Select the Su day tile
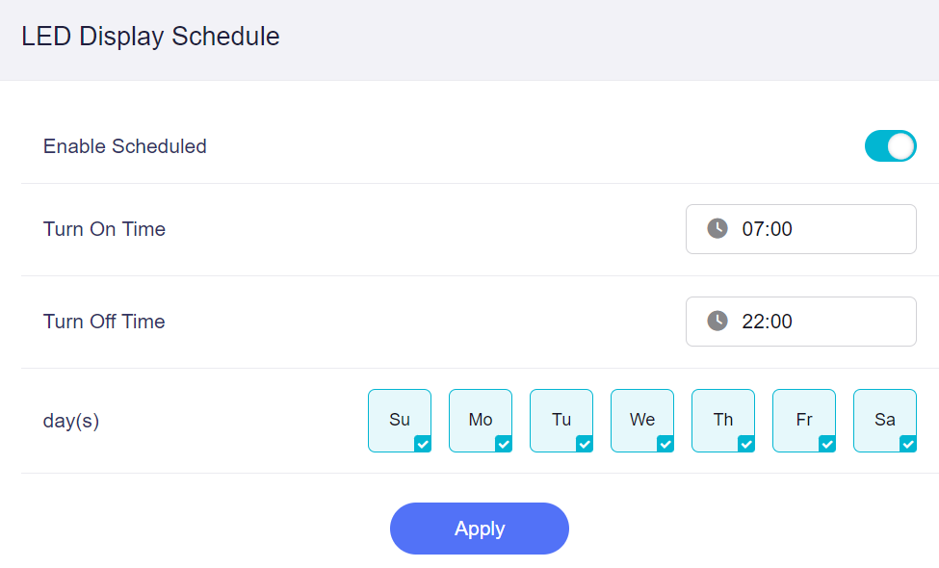939x568 pixels. click(399, 414)
